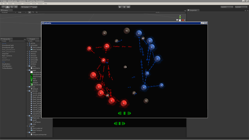Open the GameObject menu

coord(18,4)
